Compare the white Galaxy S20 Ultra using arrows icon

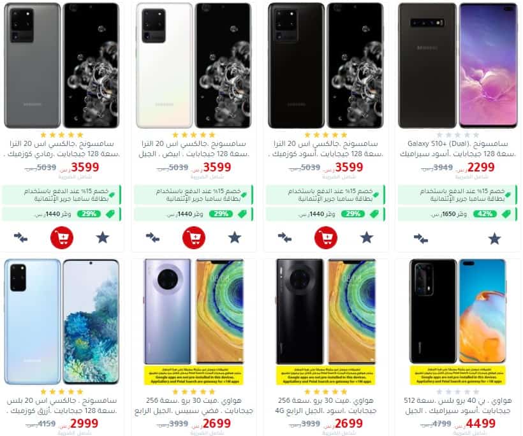coord(153,238)
